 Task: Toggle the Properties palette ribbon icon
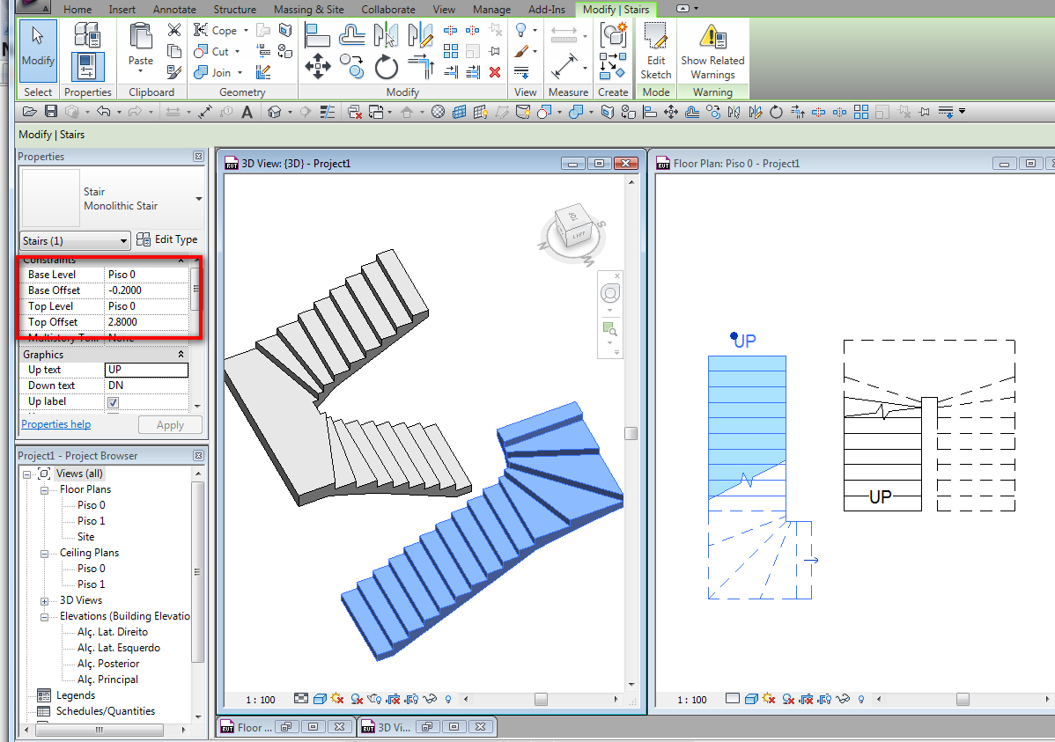click(87, 67)
